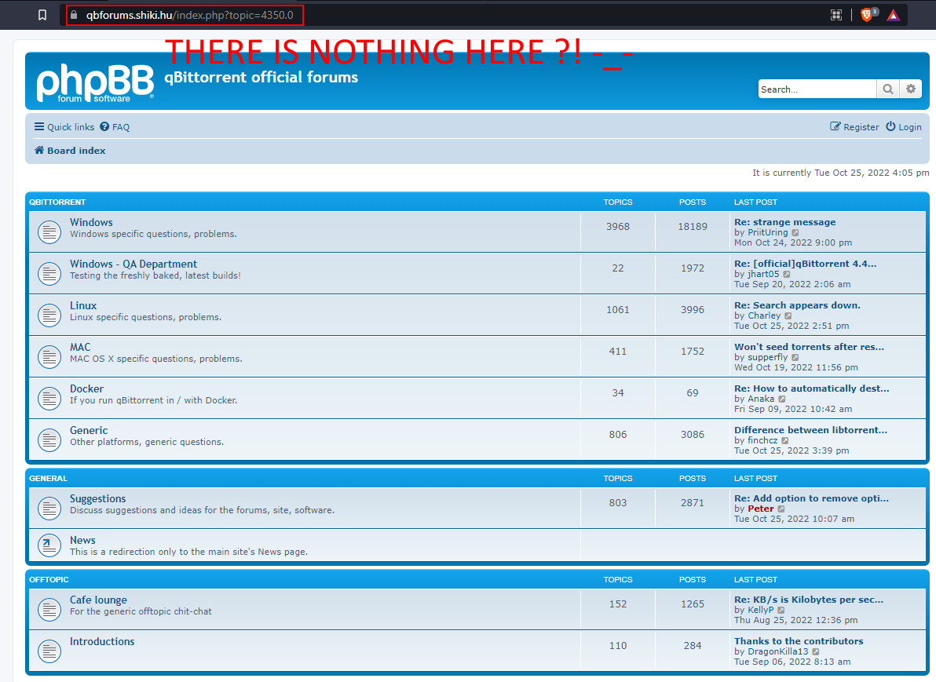View latest post icon beside Peter

tap(781, 509)
